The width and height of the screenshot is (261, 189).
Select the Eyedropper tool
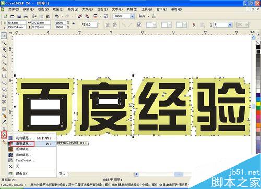point(4,122)
